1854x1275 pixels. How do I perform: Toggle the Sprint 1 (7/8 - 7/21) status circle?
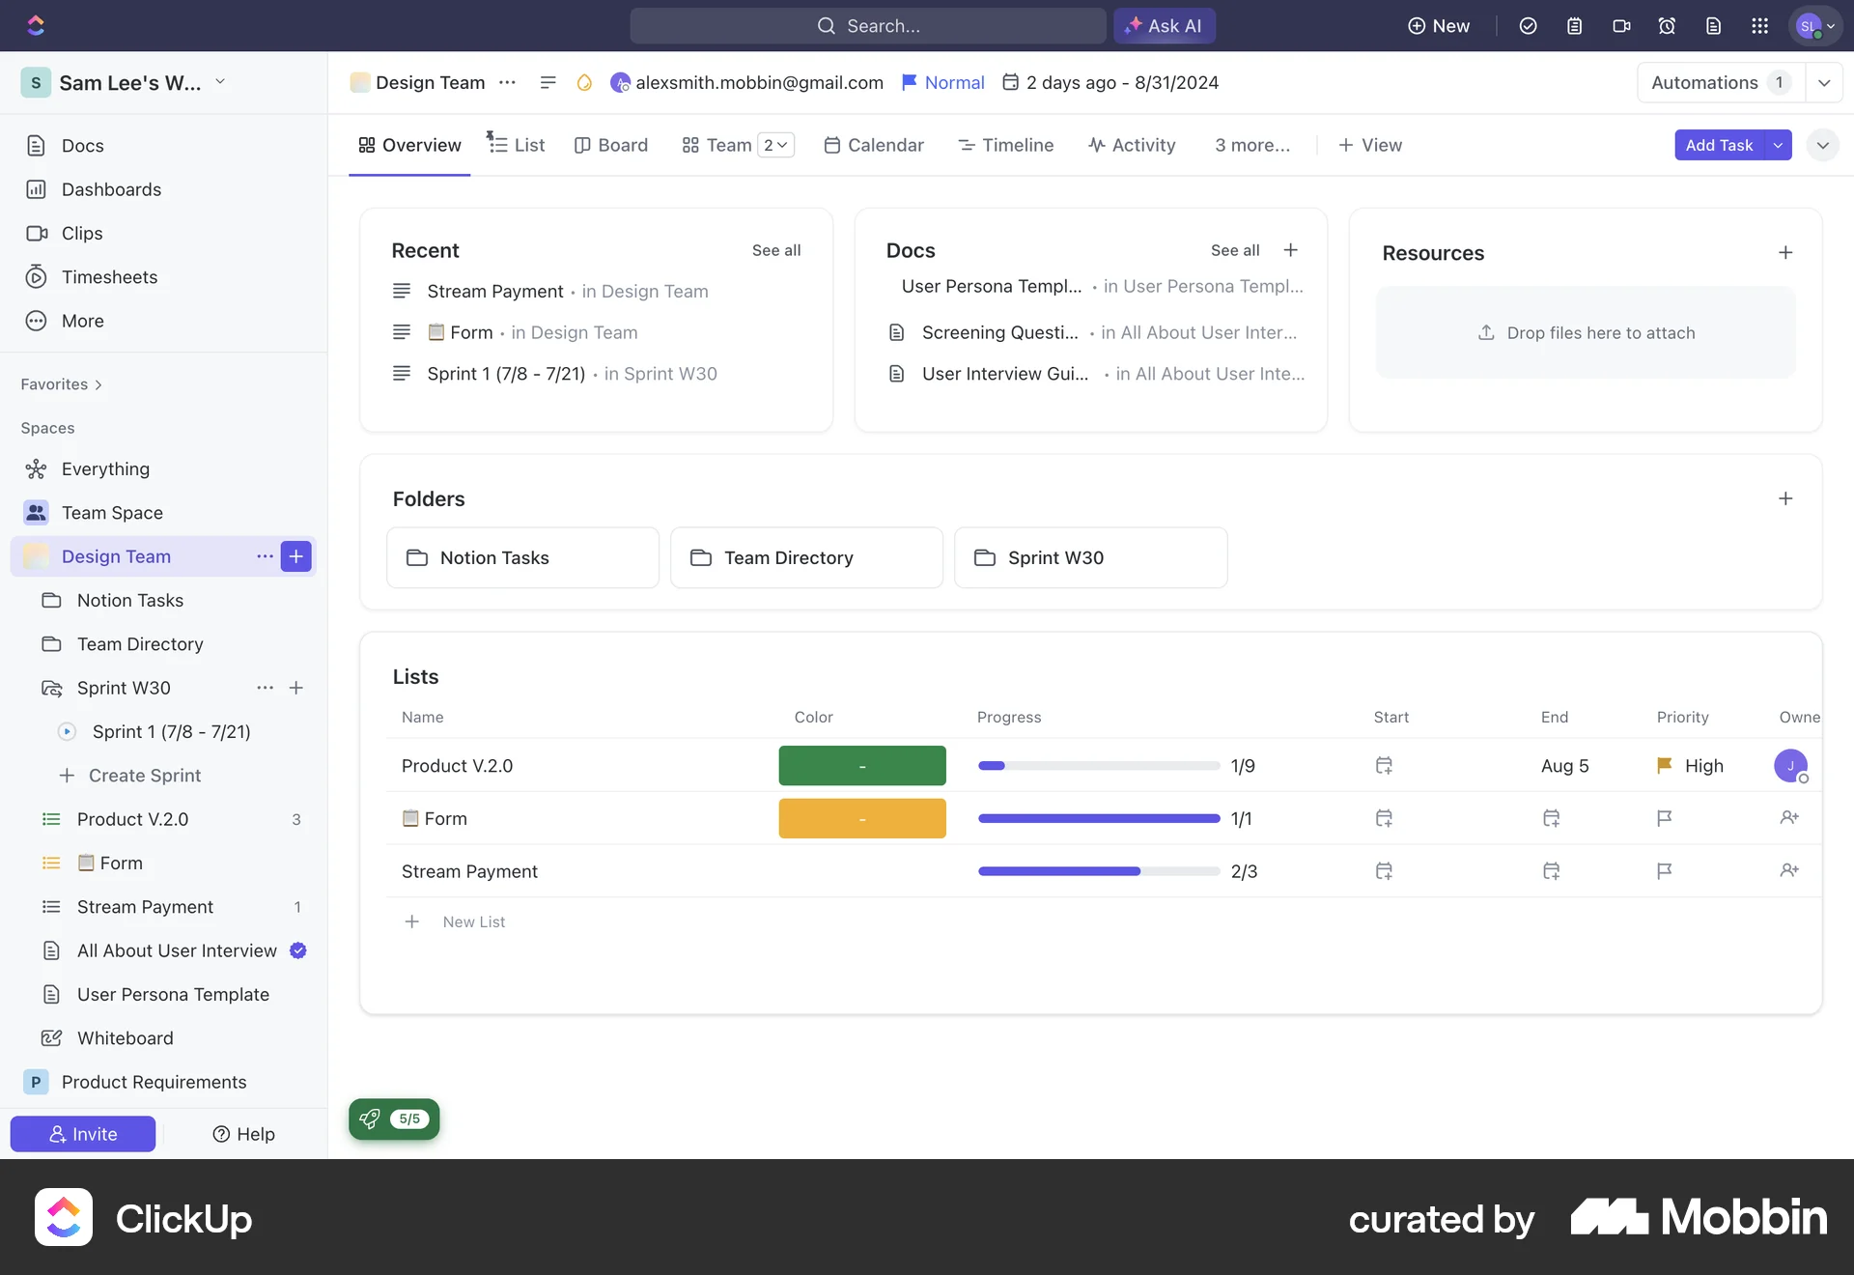(x=67, y=731)
